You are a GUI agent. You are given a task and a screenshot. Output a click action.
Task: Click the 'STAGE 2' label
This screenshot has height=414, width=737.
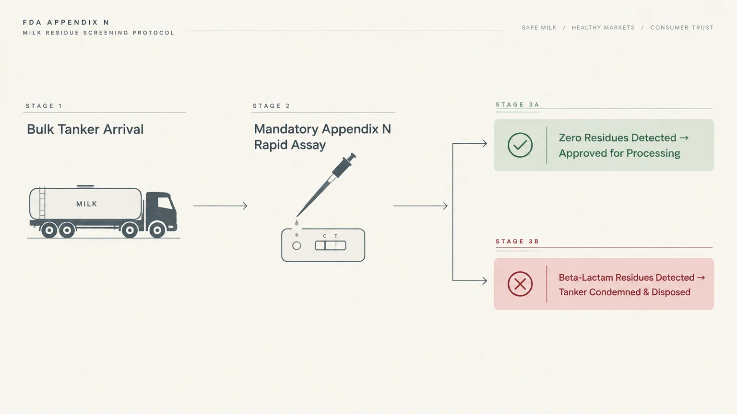[272, 106]
